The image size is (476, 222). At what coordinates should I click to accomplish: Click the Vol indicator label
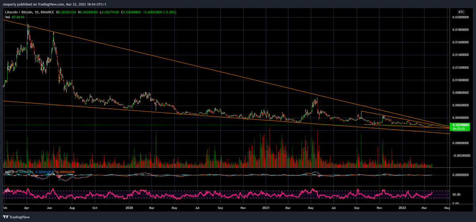coord(7,17)
